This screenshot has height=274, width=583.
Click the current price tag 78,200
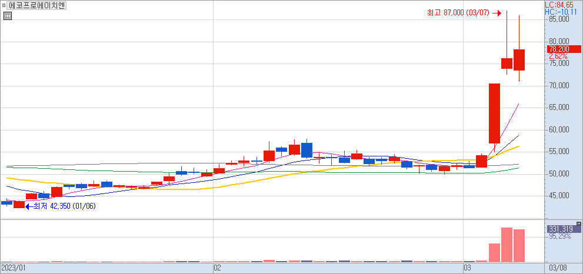564,49
